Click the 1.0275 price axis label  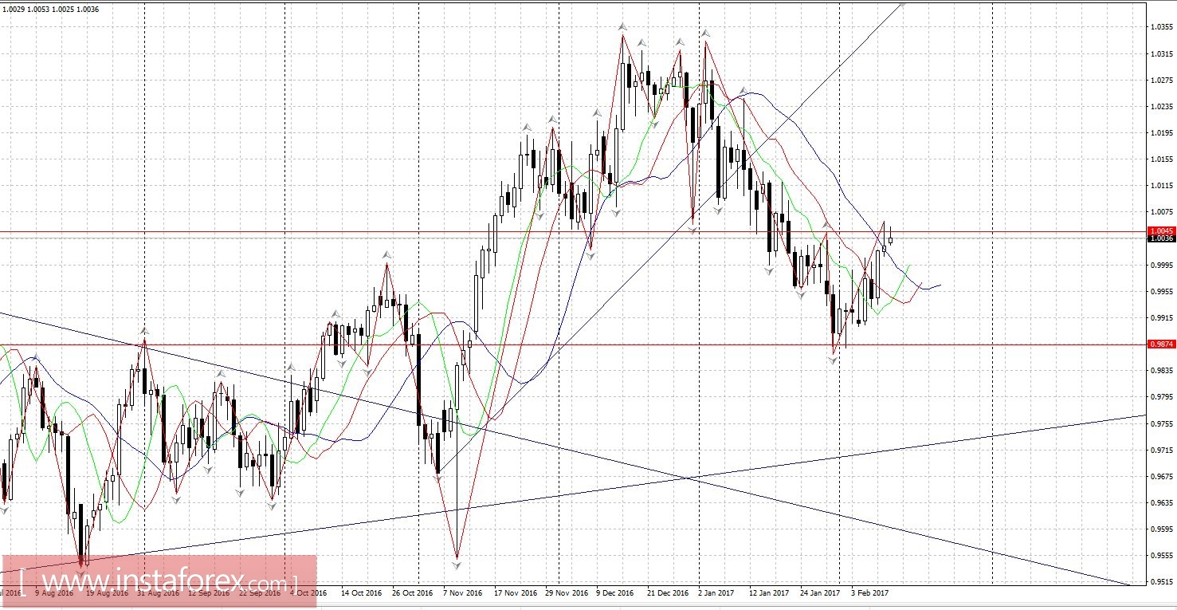click(1161, 81)
